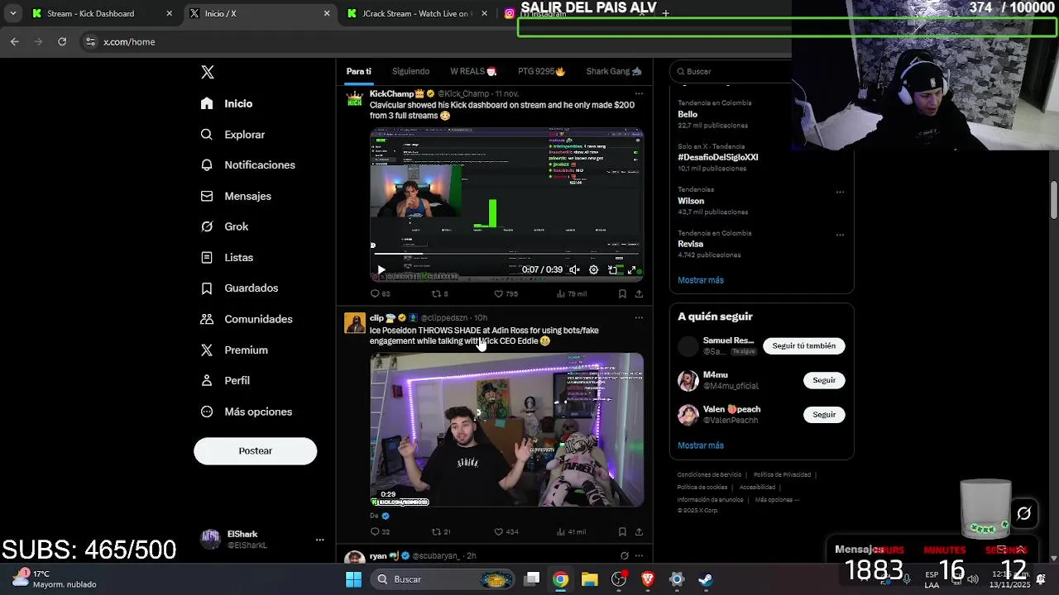Open Listas from sidebar
Viewport: 1059px width, 595px height.
[227, 257]
